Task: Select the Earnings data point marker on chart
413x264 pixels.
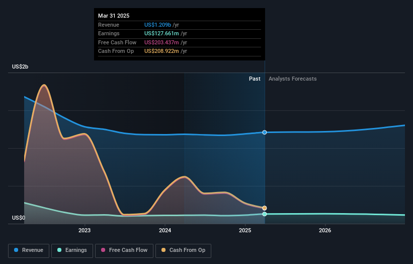Action: click(x=265, y=214)
